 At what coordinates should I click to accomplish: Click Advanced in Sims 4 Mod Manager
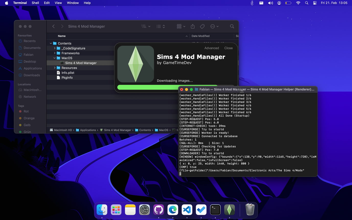coord(212,48)
